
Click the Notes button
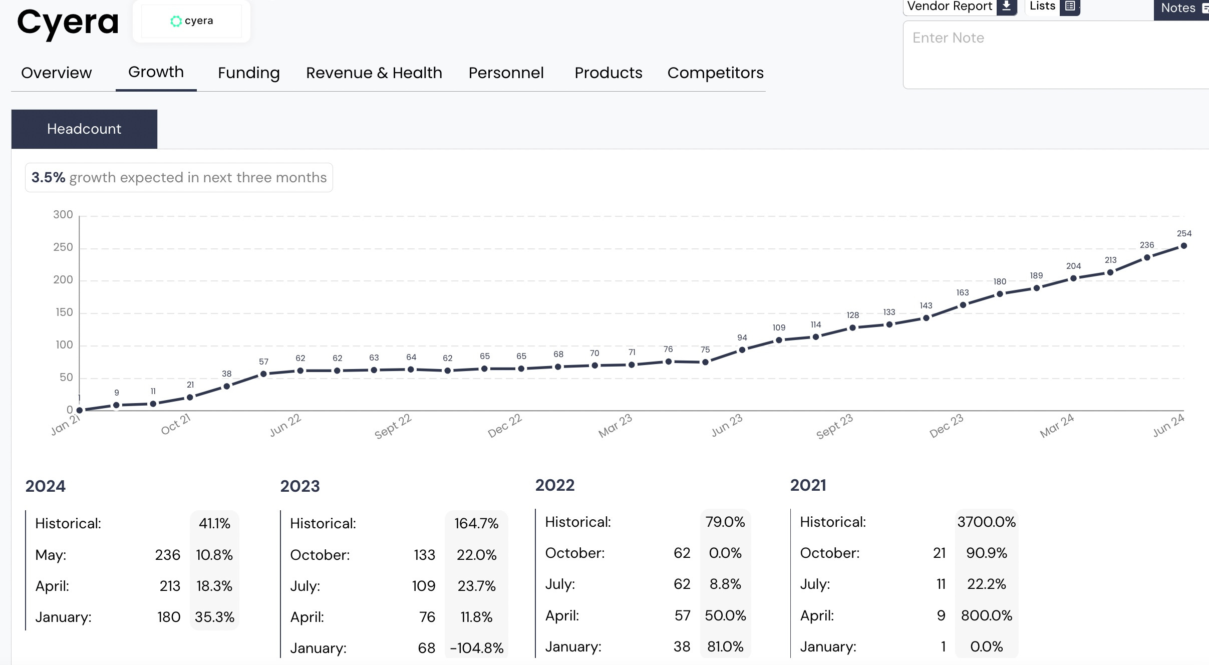tap(1181, 9)
